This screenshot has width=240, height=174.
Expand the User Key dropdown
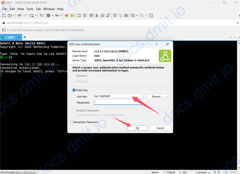point(143,96)
